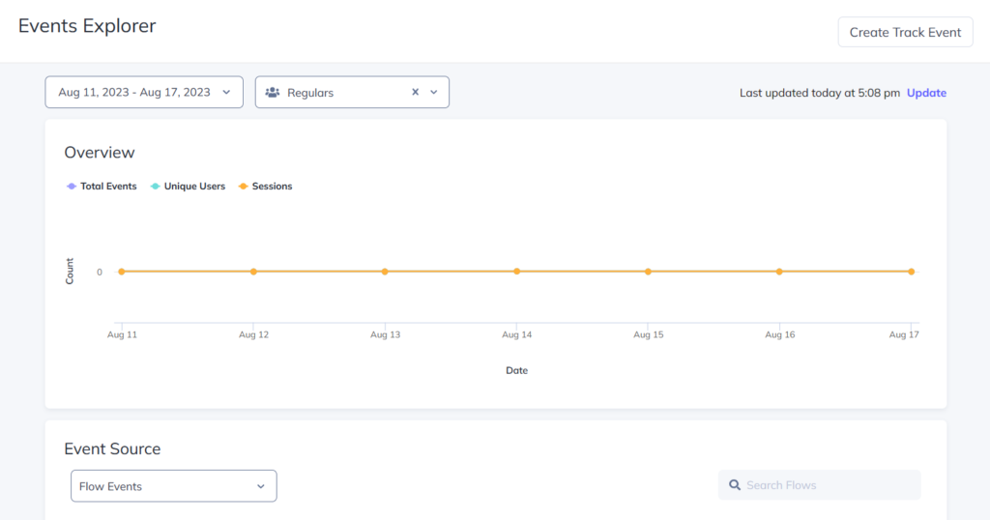
Task: Toggle the Sessions legend series
Action: [x=272, y=187]
